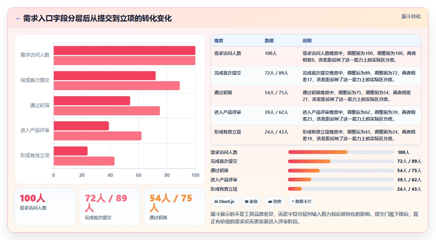The image size is (436, 240).
Task: Click the 数据卡片 sparkle icon
Action: click(293, 201)
